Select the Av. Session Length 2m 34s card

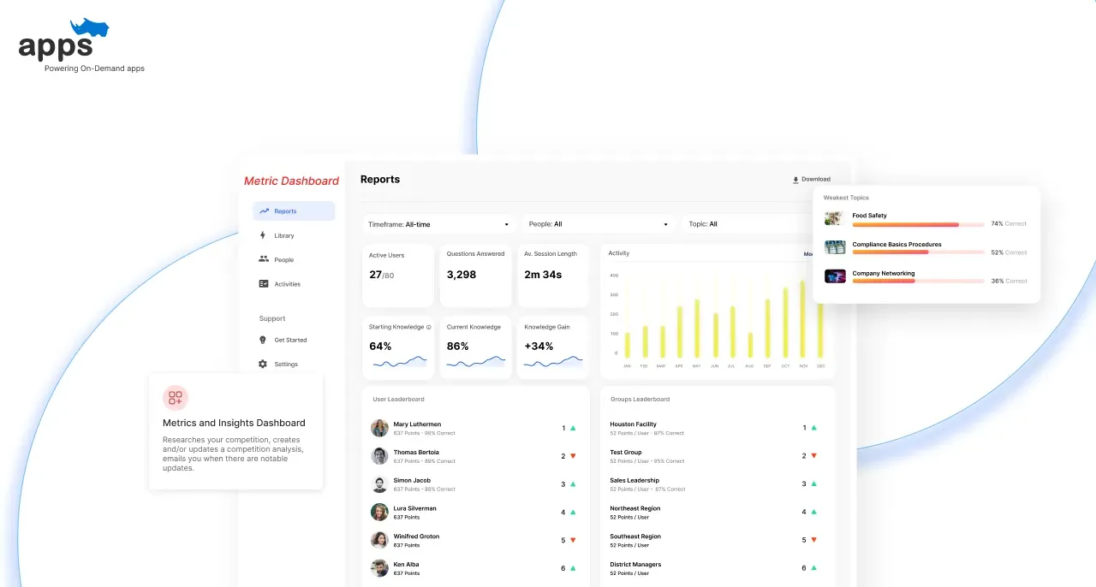click(x=553, y=276)
